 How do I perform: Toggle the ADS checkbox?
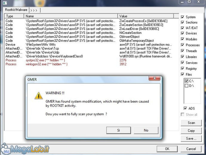click(x=185, y=108)
